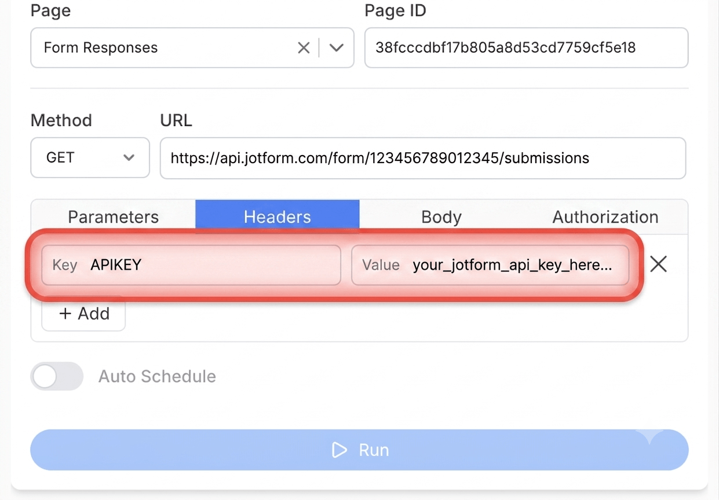Click the + Add header button
The image size is (719, 500).
pyautogui.click(x=84, y=314)
